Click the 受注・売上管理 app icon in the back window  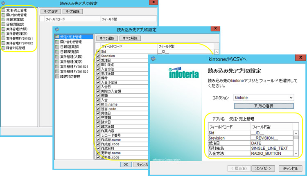3,10
